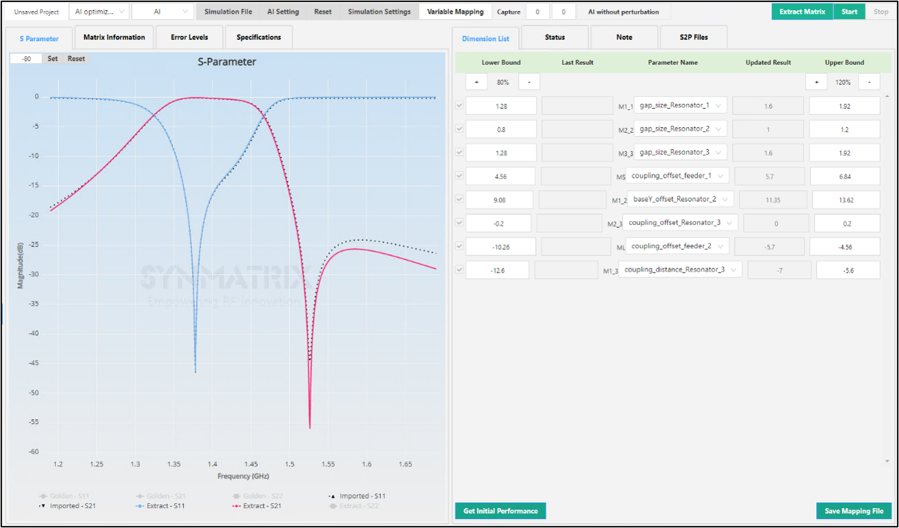
Task: Toggle the Extract - S11 legend marker
Action: coord(141,506)
